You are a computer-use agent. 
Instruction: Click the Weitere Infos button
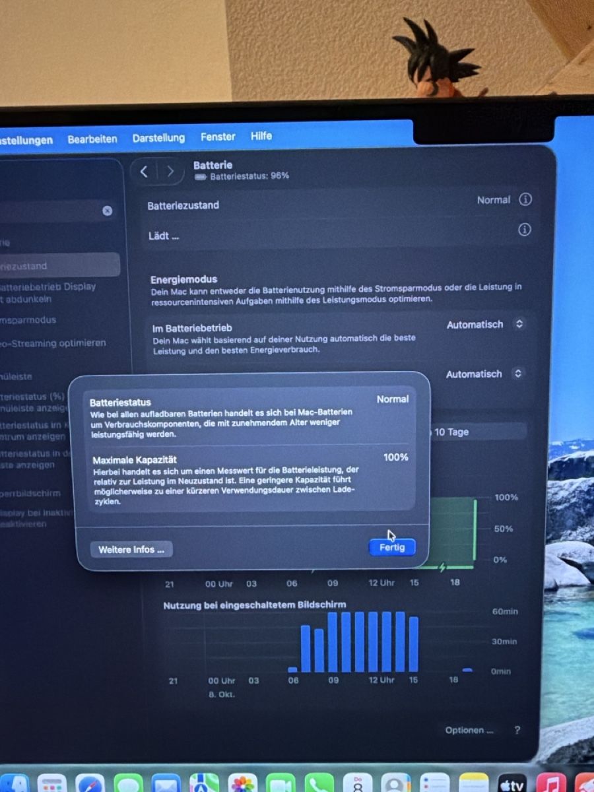[131, 550]
